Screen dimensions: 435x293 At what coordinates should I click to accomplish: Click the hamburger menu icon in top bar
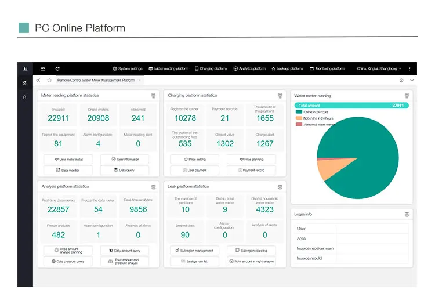pyautogui.click(x=43, y=68)
